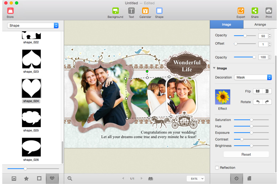This screenshot has width=279, height=184.
Task: Open the page layout icon beside gear
Action: (x=249, y=178)
